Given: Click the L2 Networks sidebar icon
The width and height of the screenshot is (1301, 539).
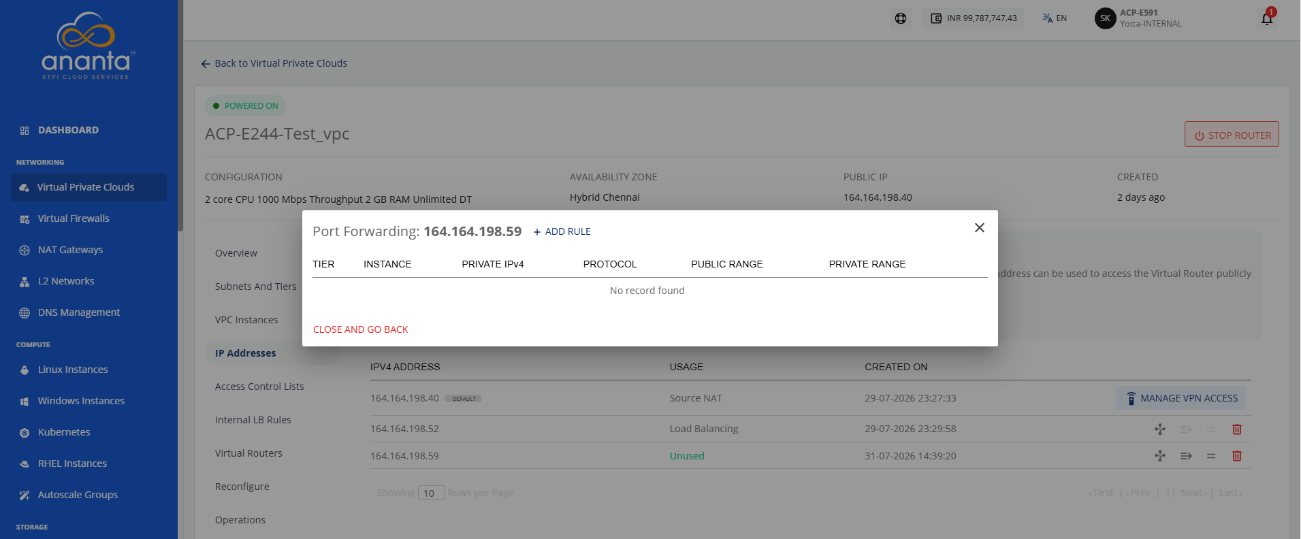Looking at the screenshot, I should pos(25,282).
